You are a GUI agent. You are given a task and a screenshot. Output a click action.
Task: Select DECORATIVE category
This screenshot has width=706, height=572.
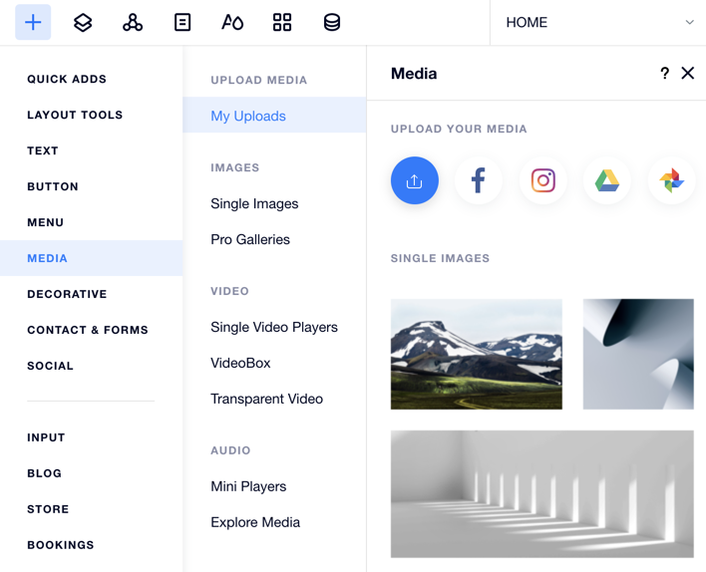click(67, 294)
